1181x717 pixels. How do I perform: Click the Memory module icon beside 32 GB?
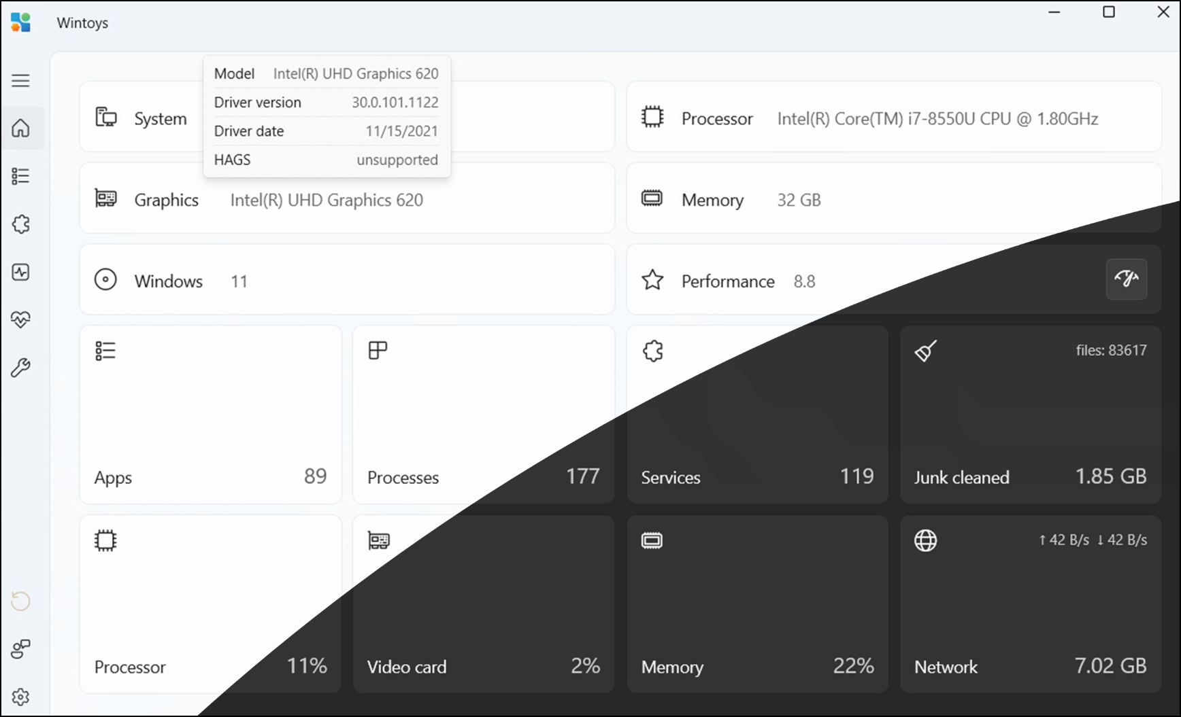pos(652,198)
